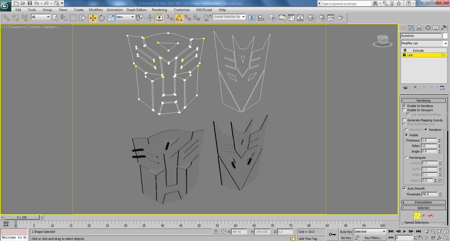
Task: Click the Select and Link tool
Action: tap(6, 18)
